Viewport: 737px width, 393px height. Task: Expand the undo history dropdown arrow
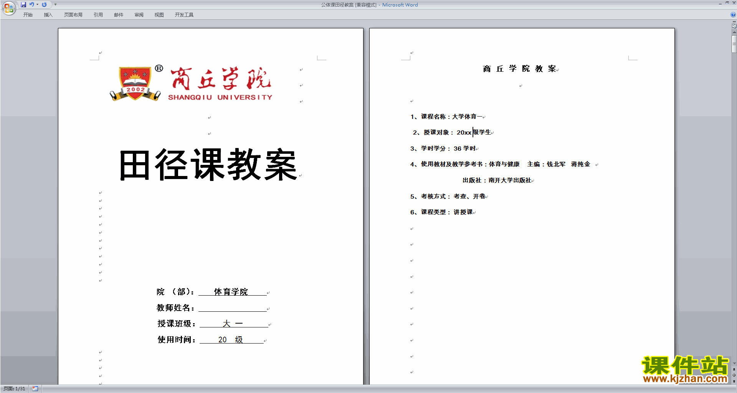pyautogui.click(x=37, y=5)
